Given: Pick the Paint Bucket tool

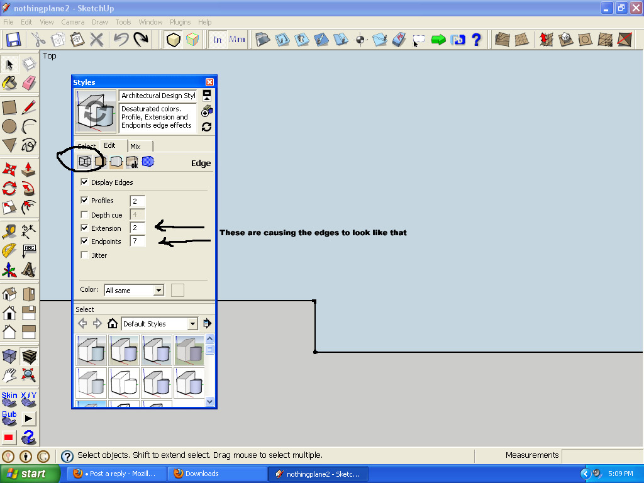Looking at the screenshot, I should click(9, 83).
